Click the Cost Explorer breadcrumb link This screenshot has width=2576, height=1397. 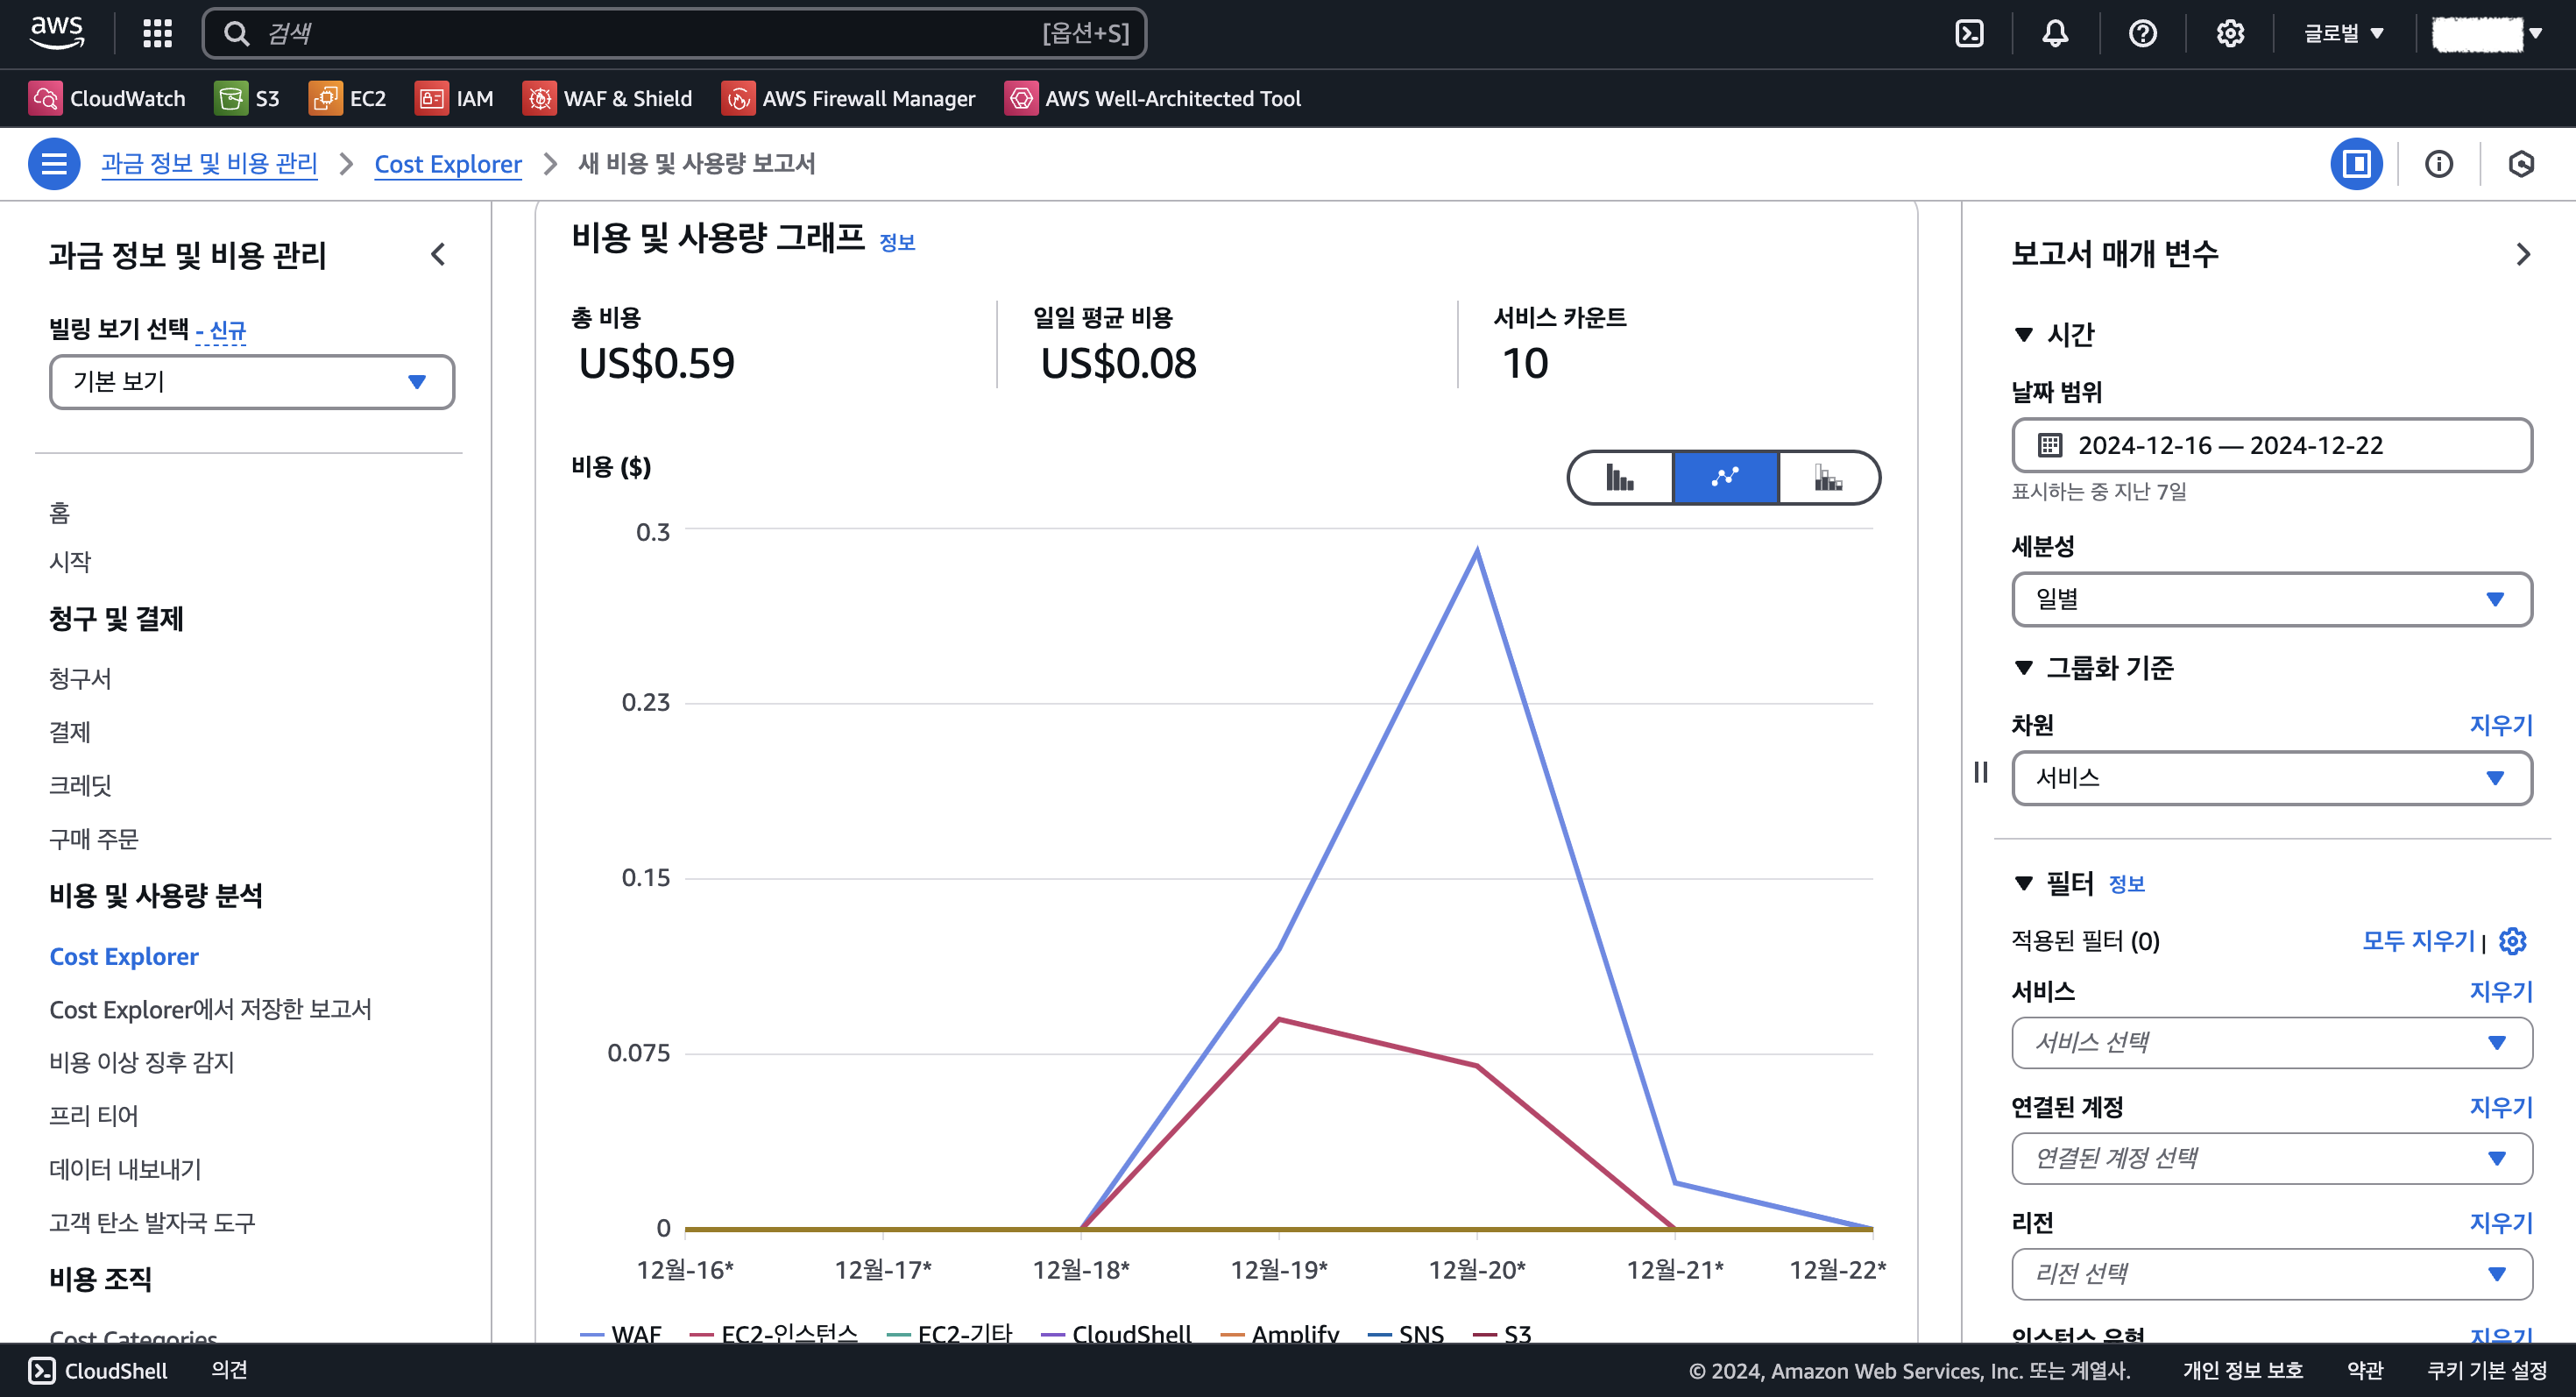[448, 163]
